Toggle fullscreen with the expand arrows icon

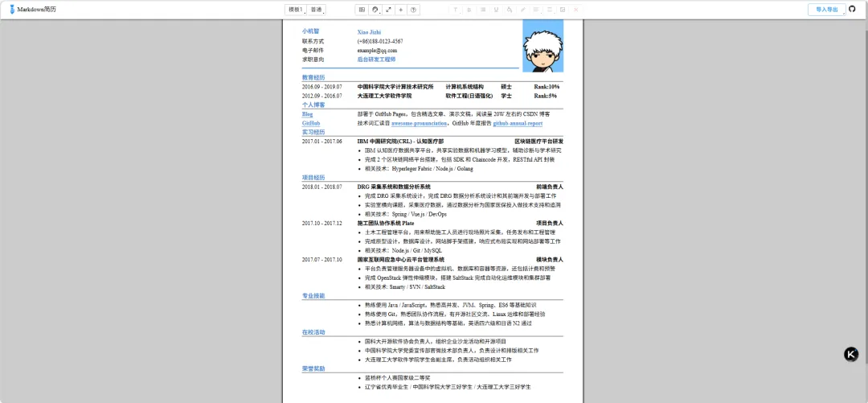[388, 10]
